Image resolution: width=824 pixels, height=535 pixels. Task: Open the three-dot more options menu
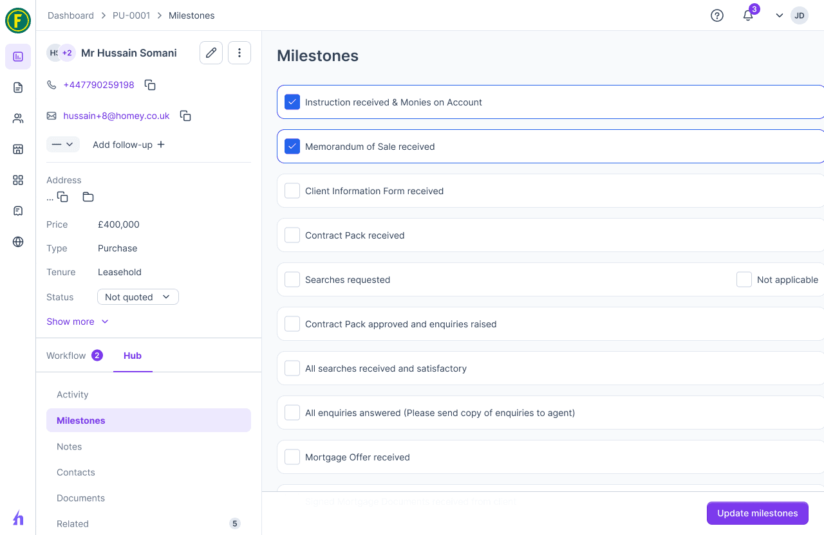239,53
